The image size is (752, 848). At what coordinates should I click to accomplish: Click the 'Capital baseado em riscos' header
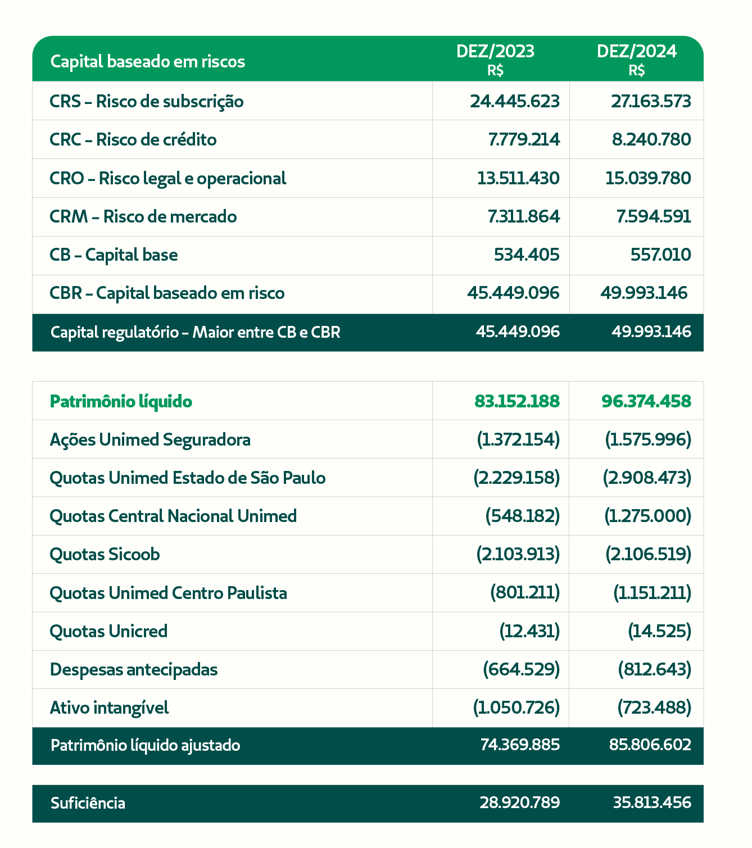coord(148,61)
